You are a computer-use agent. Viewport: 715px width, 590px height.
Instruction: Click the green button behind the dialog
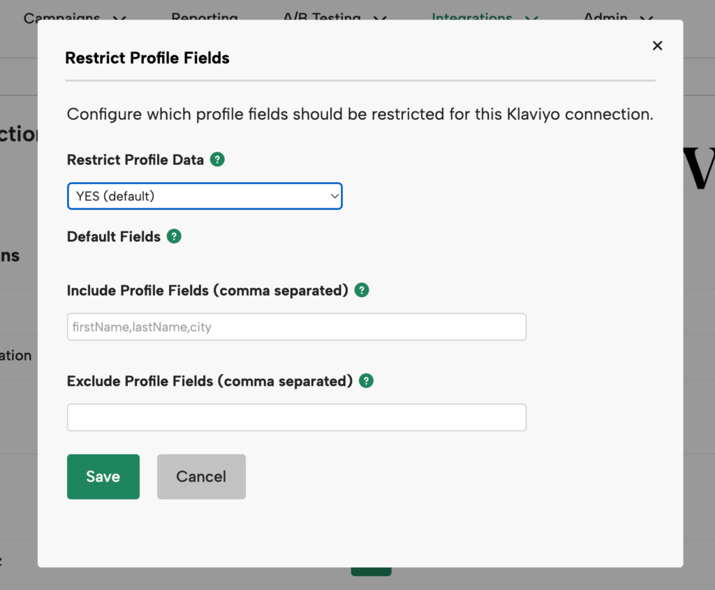(371, 572)
